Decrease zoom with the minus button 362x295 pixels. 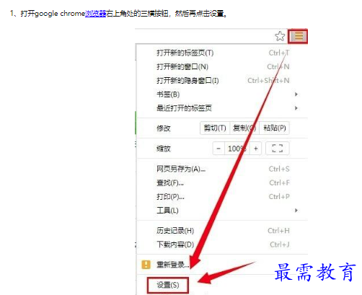(x=218, y=149)
